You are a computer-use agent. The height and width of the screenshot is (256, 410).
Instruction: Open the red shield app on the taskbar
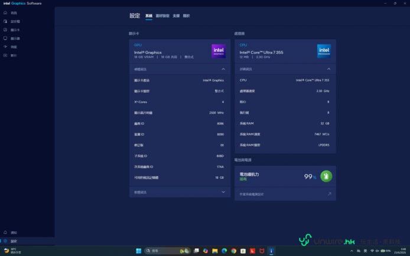262,251
